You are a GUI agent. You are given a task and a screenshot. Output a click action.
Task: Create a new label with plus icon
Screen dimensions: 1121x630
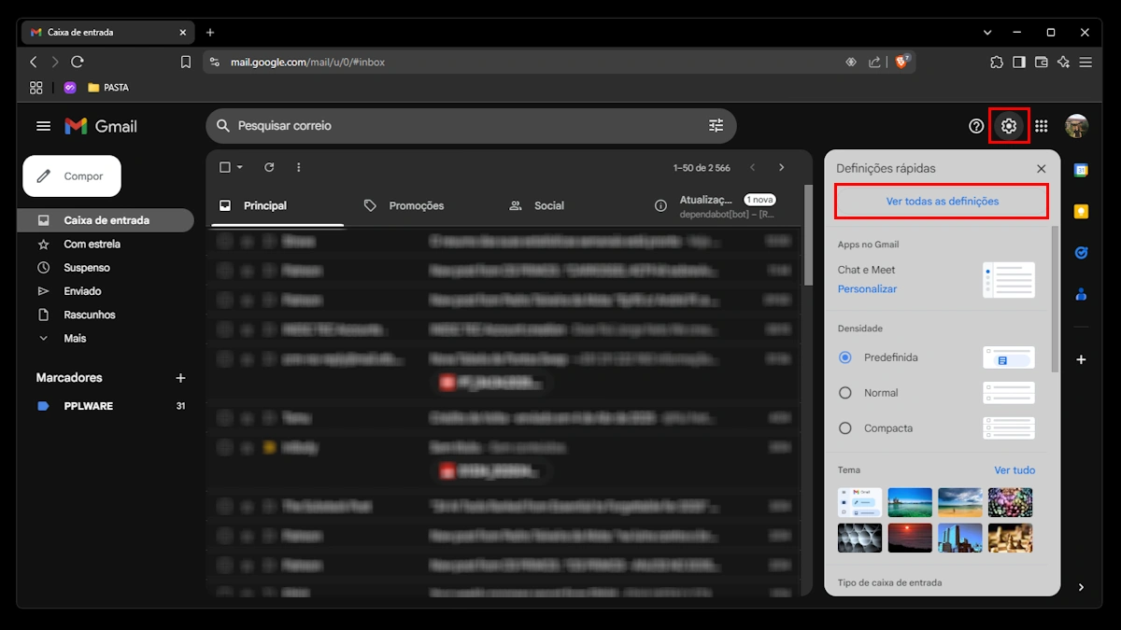[x=180, y=378]
